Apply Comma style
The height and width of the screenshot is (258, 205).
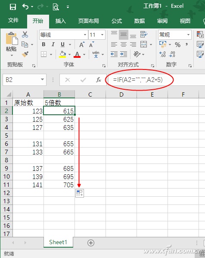click(187, 44)
